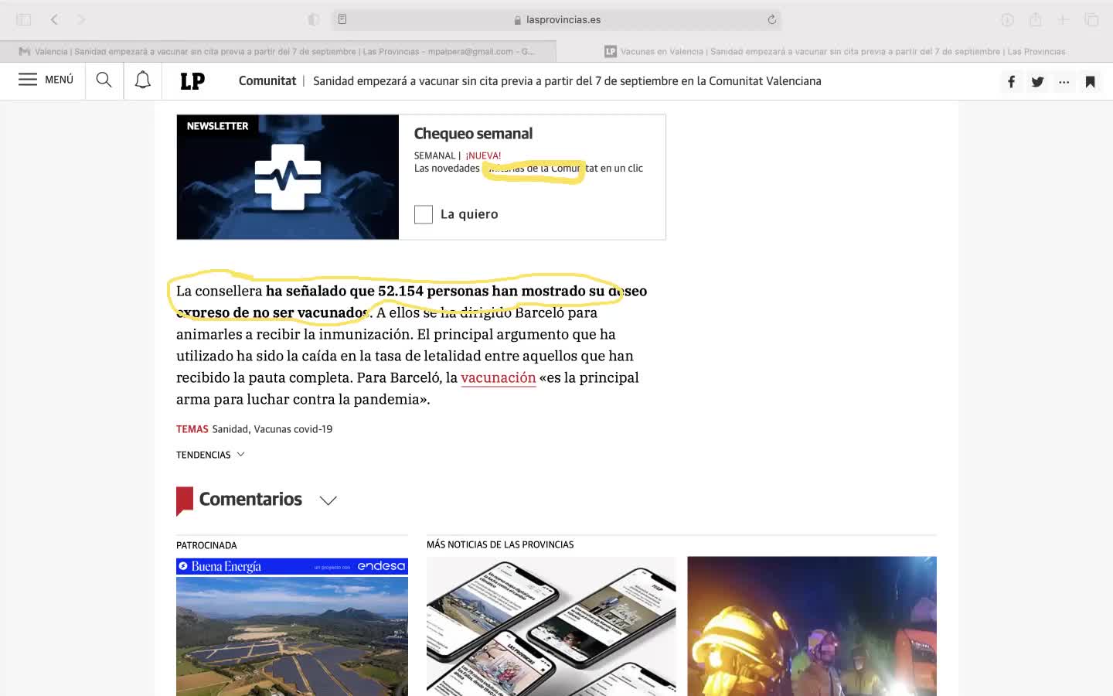Click the ¡NUEVA! newsletter label

[483, 155]
